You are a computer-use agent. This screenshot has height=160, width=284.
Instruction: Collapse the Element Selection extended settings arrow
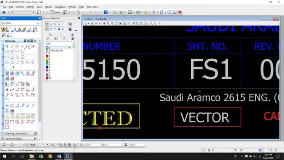click(76, 30)
